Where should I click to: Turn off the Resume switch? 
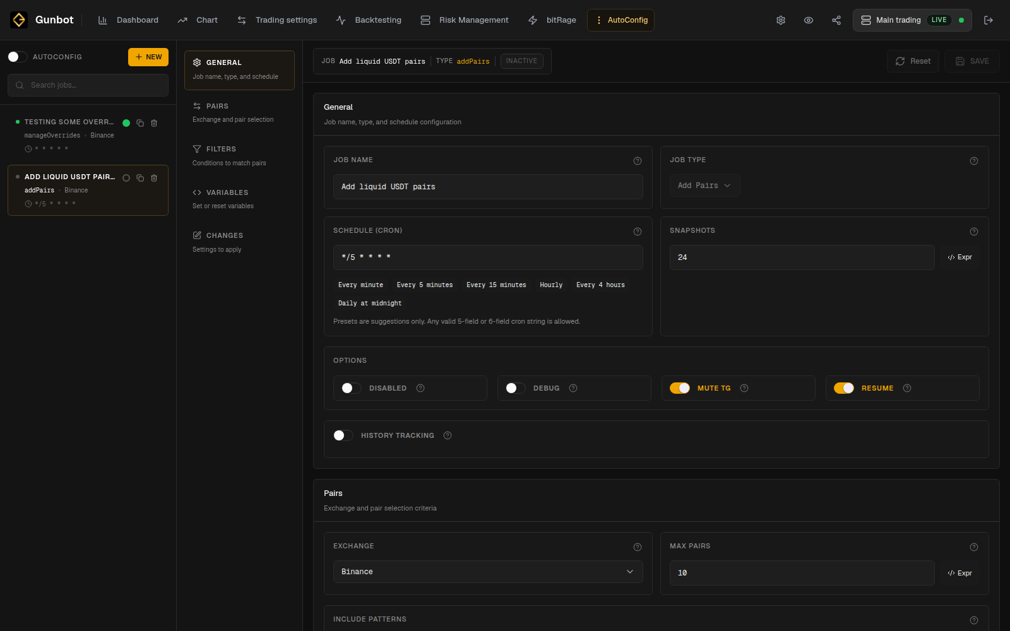(x=844, y=388)
